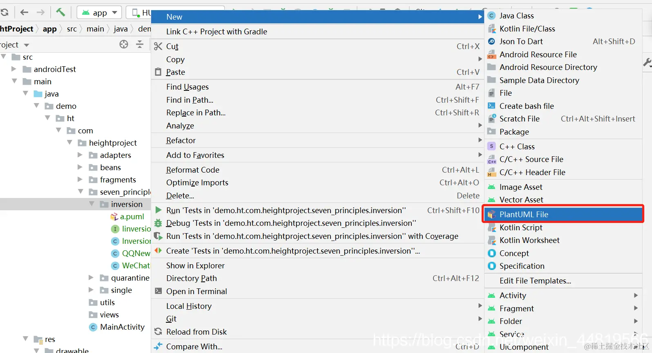
Task: Click the Back navigation arrow
Action: [x=24, y=12]
